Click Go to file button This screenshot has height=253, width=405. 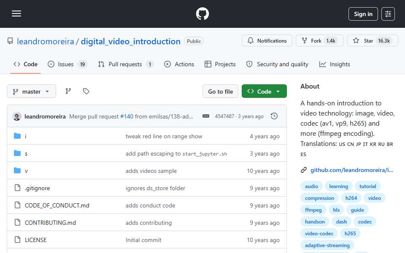pos(220,92)
